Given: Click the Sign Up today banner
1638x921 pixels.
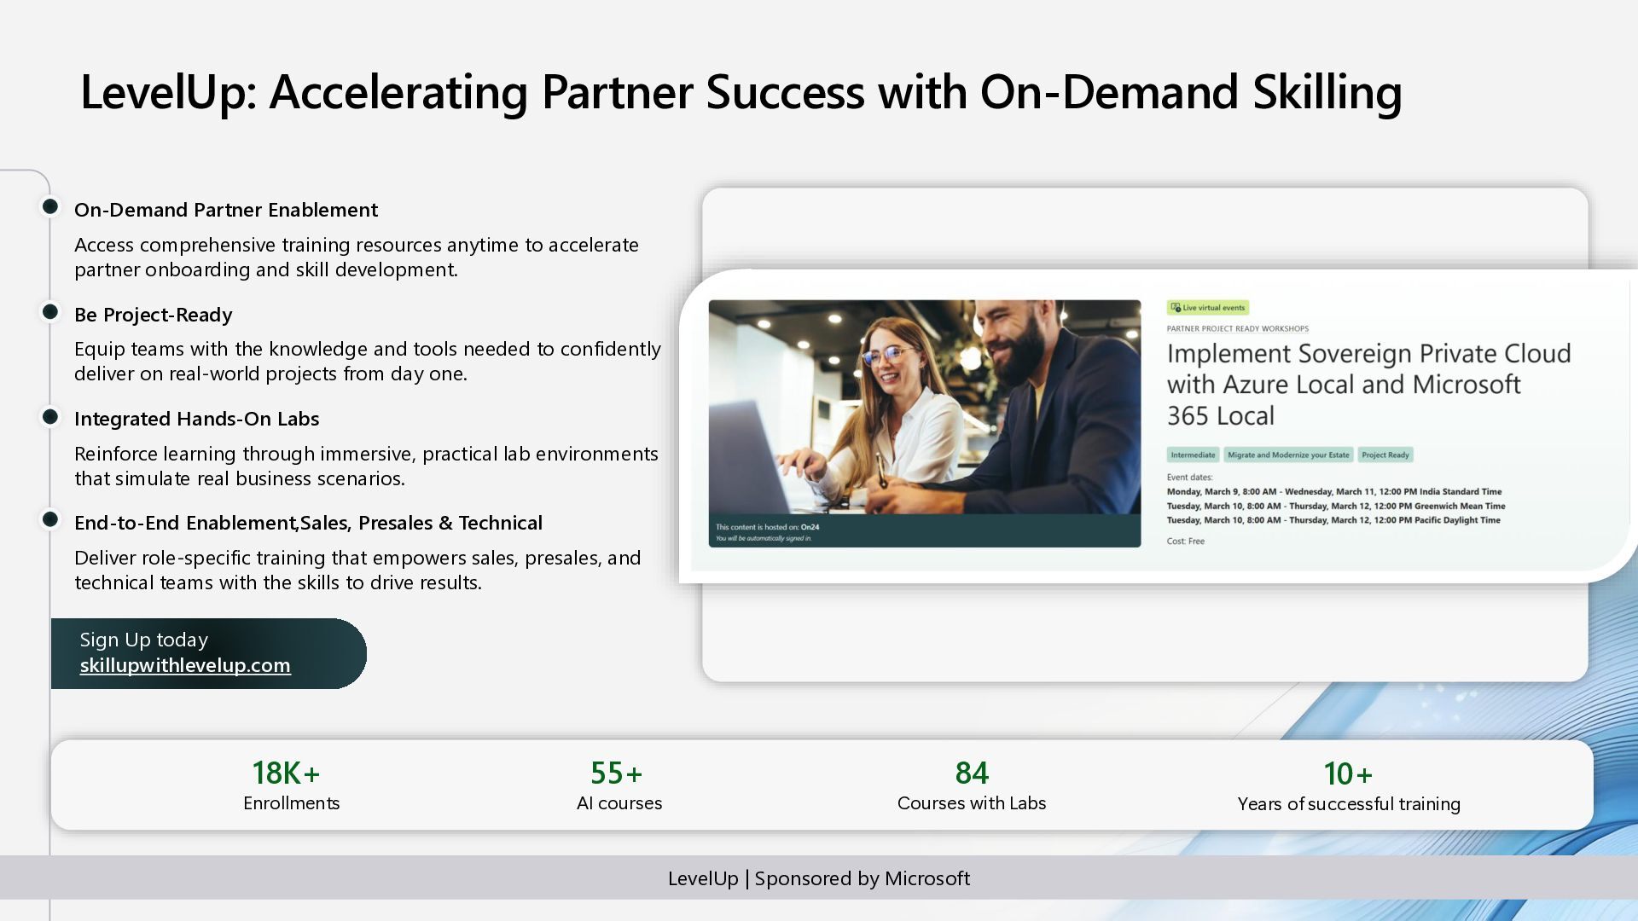Looking at the screenshot, I should (x=143, y=640).
